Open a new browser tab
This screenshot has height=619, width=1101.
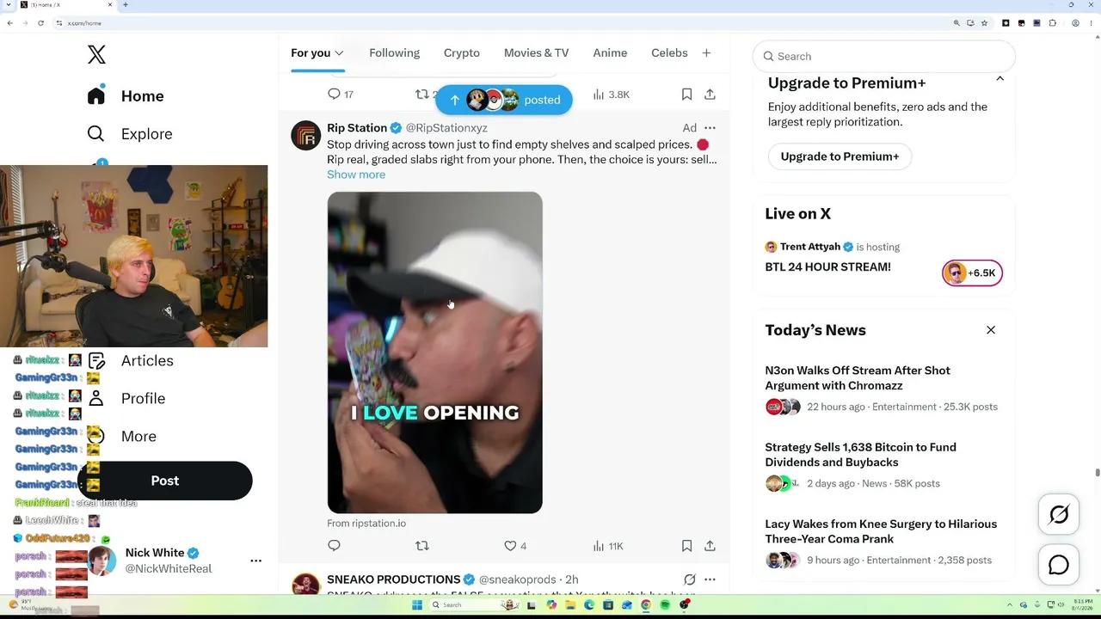125,5
